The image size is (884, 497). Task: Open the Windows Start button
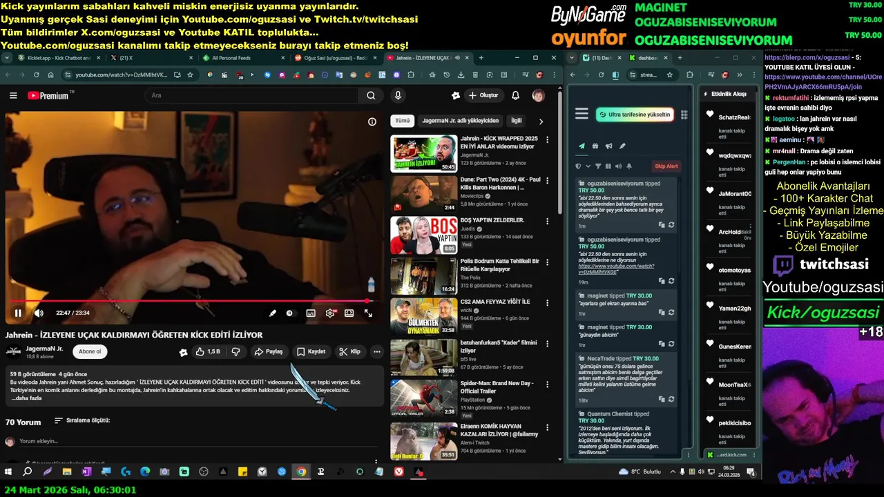tap(8, 471)
